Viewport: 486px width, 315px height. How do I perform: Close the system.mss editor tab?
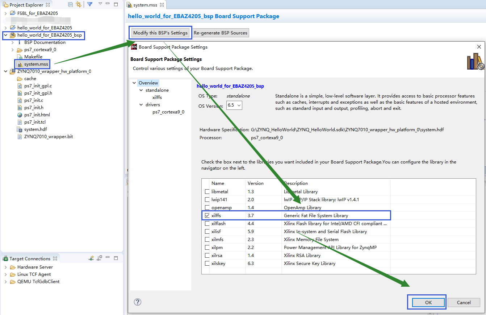point(162,5)
